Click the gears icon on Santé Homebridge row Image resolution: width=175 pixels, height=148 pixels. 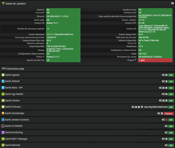159,113
